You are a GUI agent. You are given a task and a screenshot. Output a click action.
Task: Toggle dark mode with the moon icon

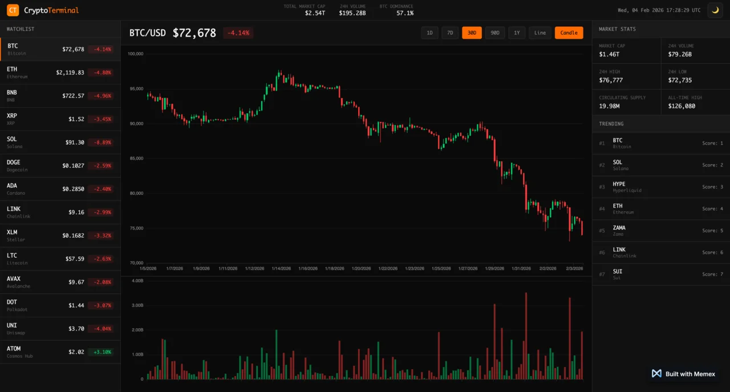click(x=715, y=10)
